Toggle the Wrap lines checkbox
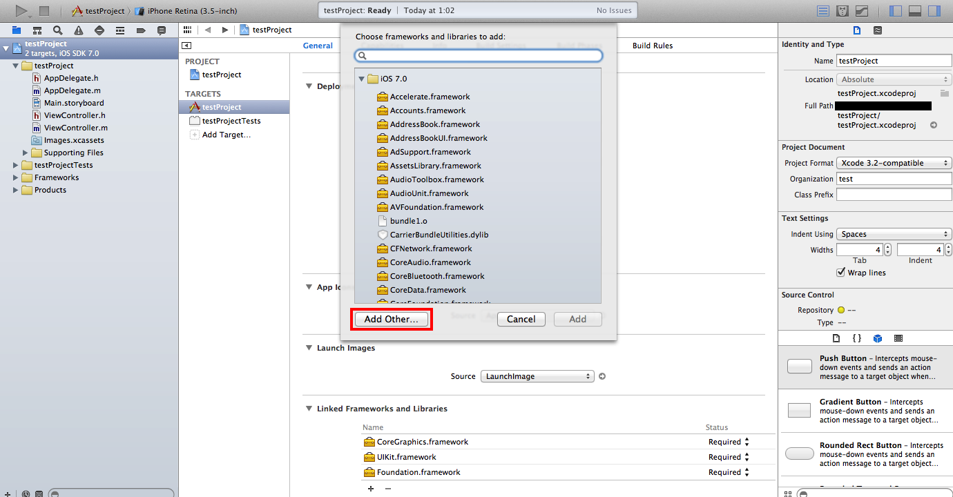Image resolution: width=953 pixels, height=497 pixels. (x=840, y=273)
